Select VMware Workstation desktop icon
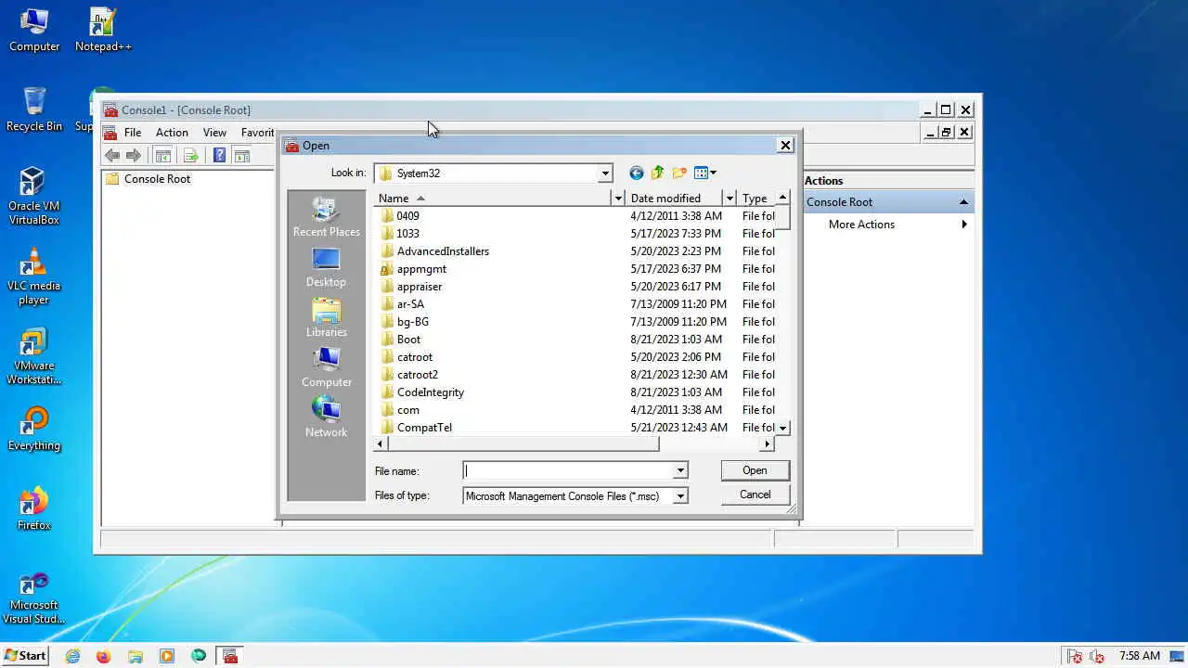The width and height of the screenshot is (1188, 668). click(33, 356)
